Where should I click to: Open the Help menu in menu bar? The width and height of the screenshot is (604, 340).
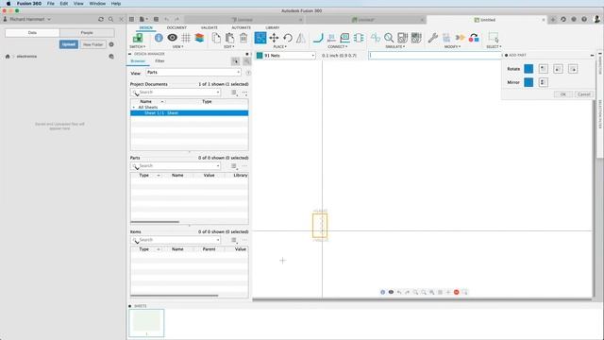[x=116, y=4]
